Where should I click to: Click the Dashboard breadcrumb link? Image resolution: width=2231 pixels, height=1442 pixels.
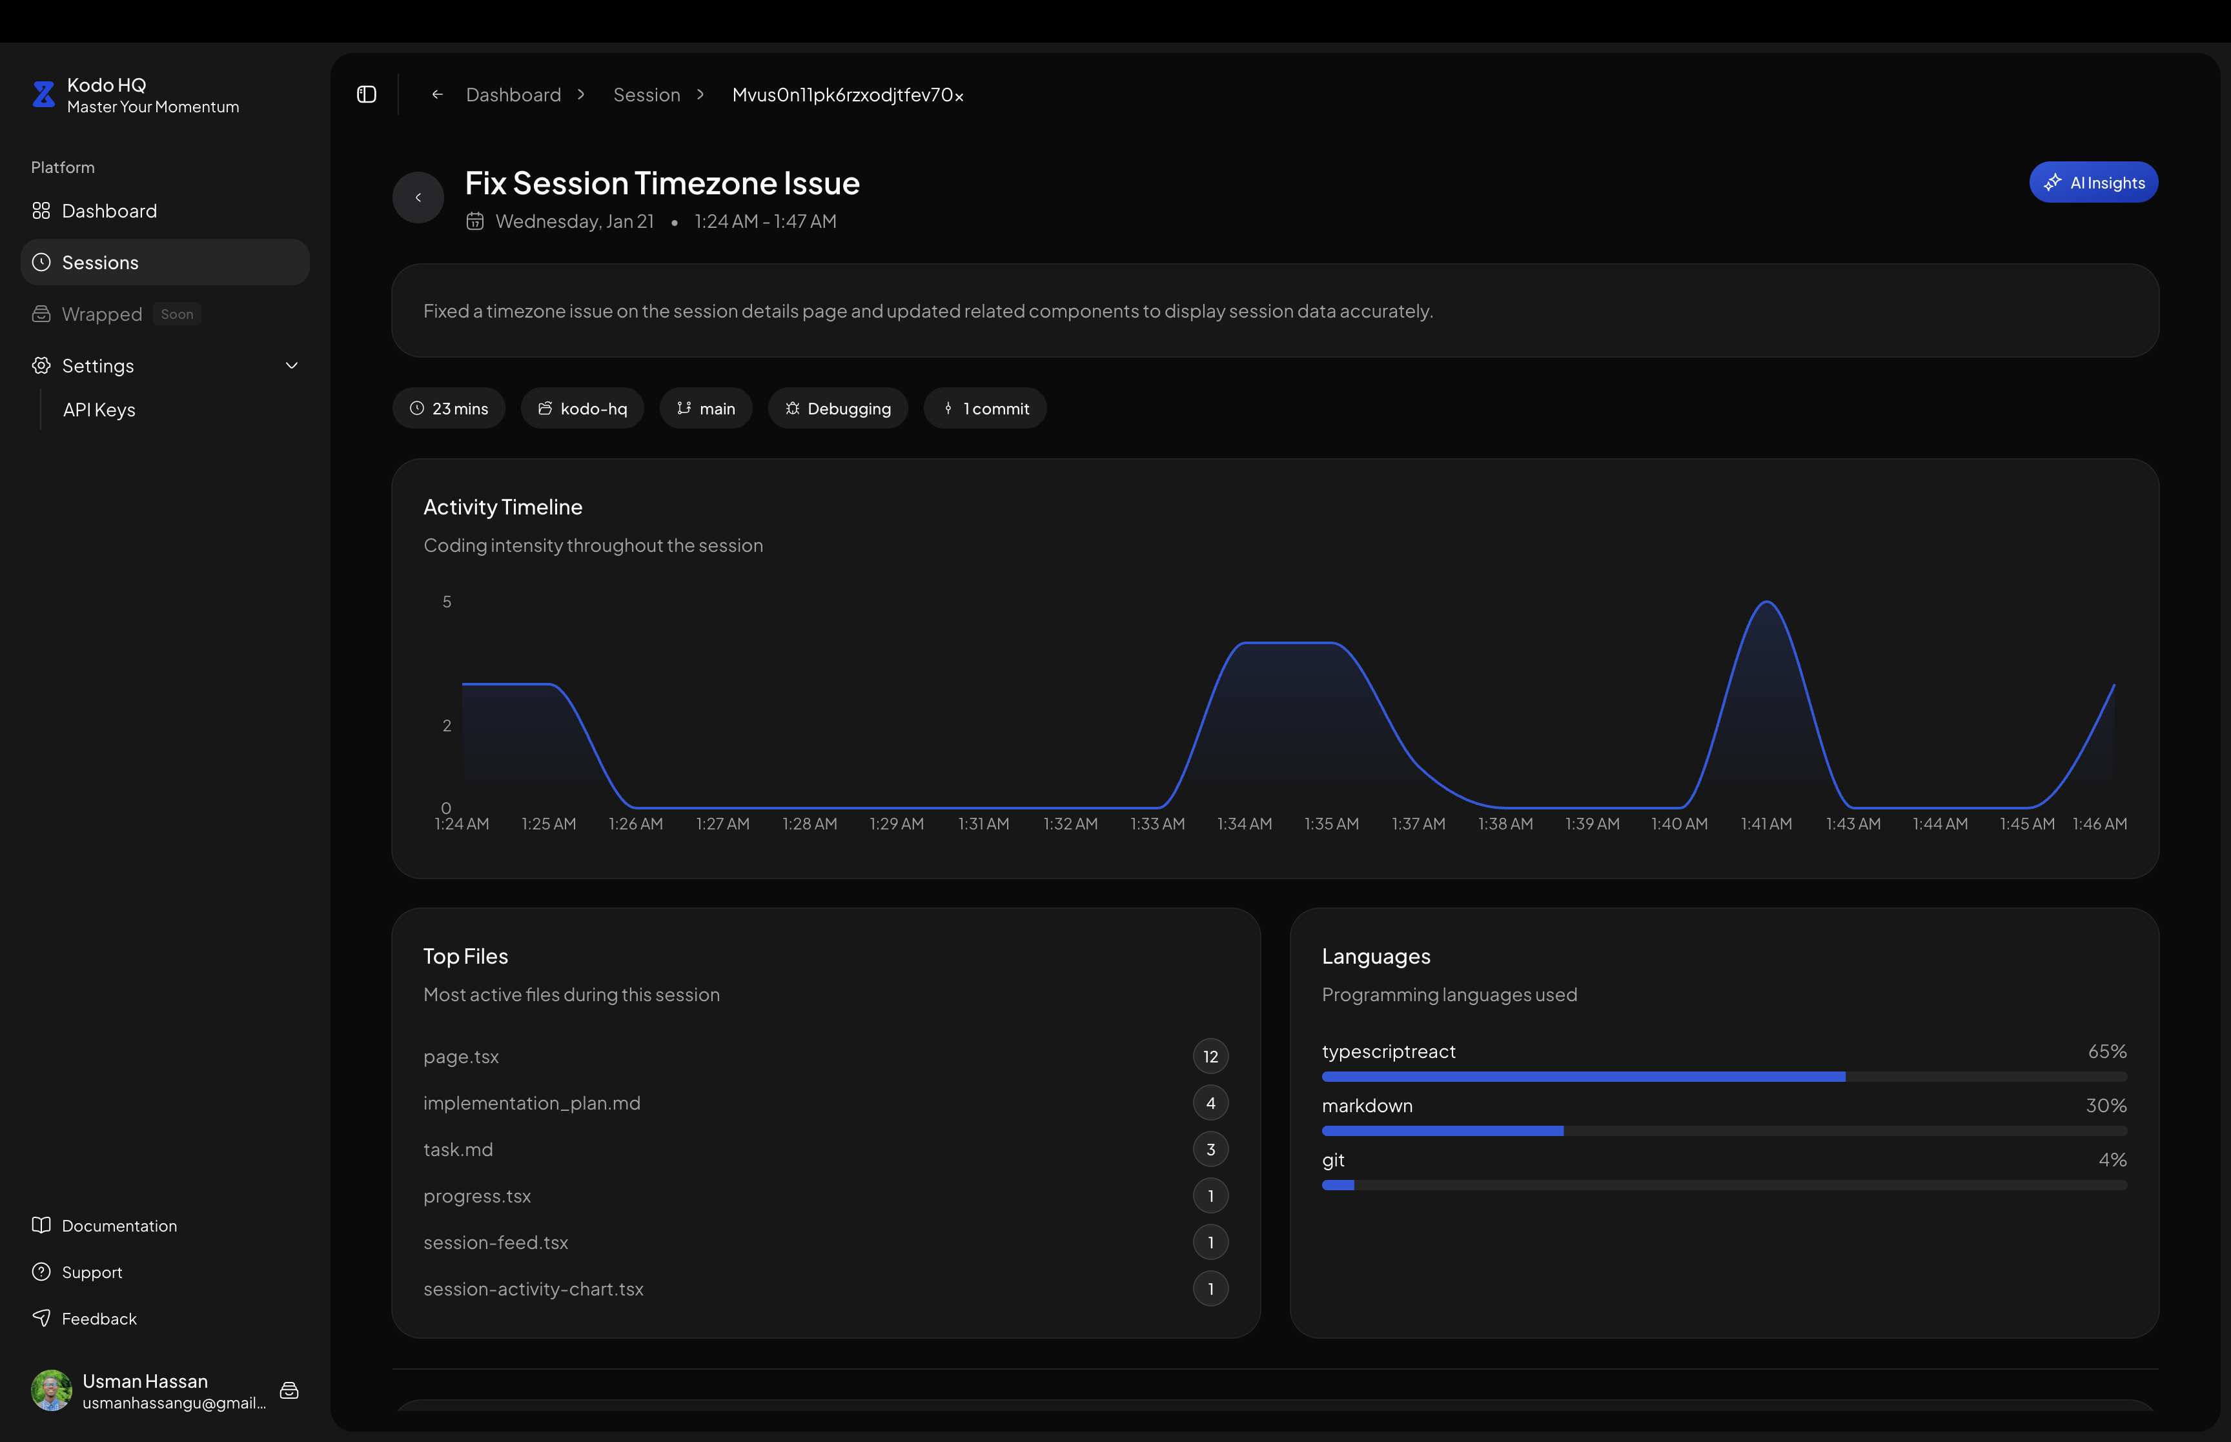click(x=513, y=95)
